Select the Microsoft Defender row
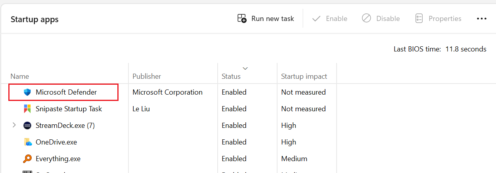Viewport: 496px width, 173px height. [66, 92]
